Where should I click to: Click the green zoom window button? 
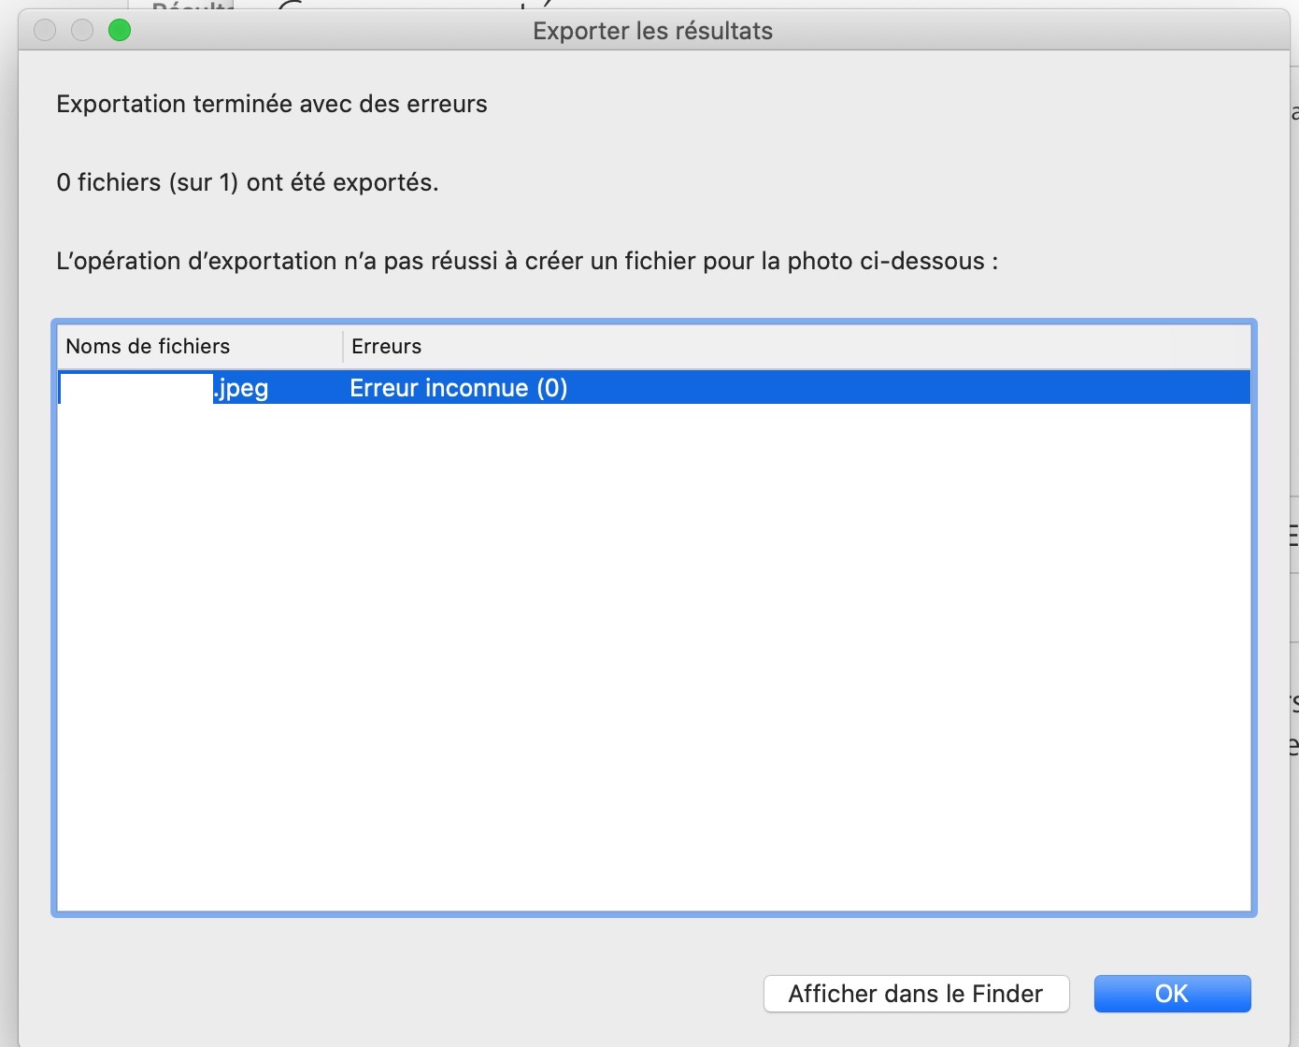click(120, 31)
